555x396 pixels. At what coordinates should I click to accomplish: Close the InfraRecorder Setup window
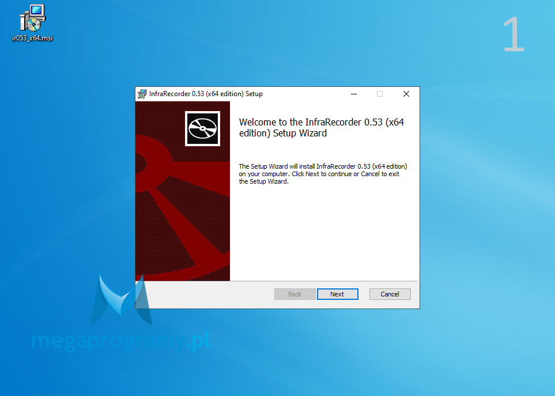[x=406, y=94]
